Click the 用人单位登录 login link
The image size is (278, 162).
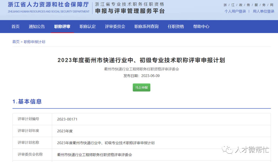(263, 11)
